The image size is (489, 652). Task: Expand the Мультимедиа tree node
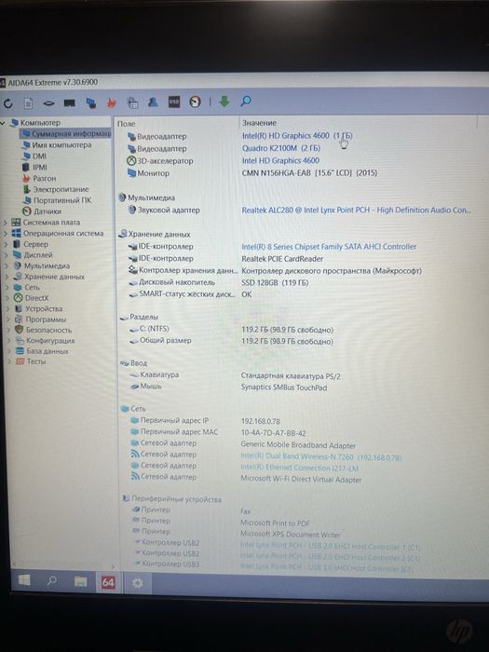click(7, 265)
